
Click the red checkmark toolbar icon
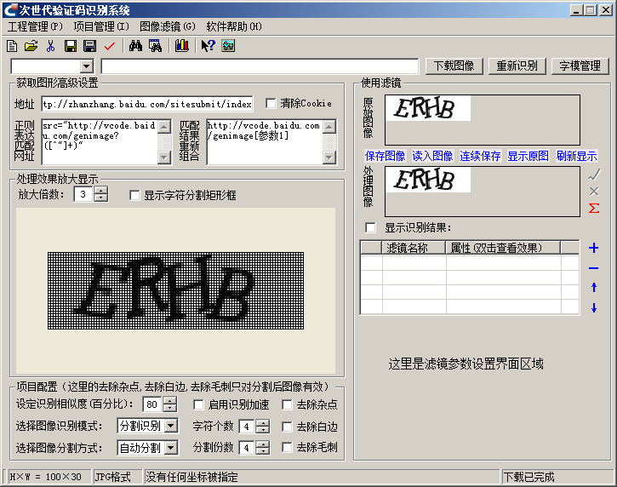[x=109, y=46]
